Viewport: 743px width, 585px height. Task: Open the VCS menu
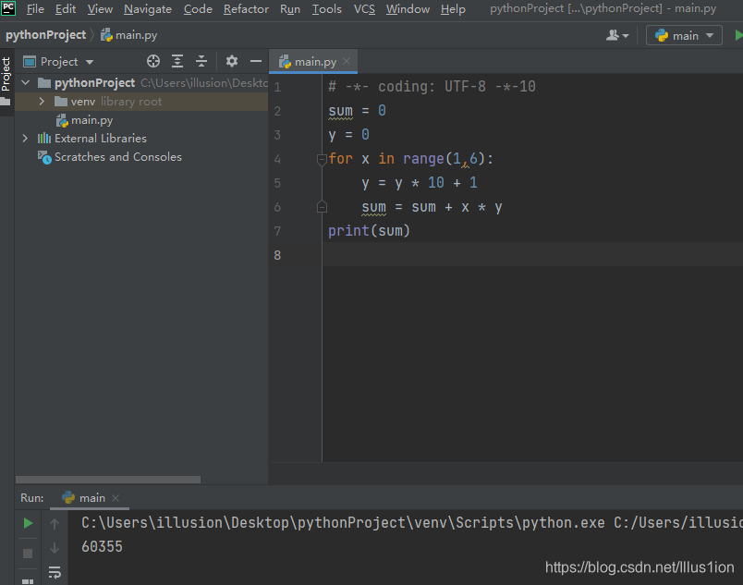pyautogui.click(x=364, y=9)
